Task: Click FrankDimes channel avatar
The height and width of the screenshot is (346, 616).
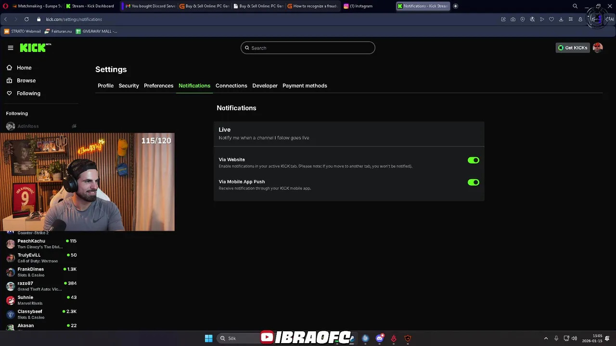Action: [10, 272]
